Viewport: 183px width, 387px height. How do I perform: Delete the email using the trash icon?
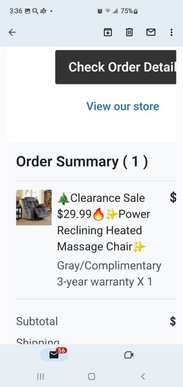pyautogui.click(x=129, y=32)
